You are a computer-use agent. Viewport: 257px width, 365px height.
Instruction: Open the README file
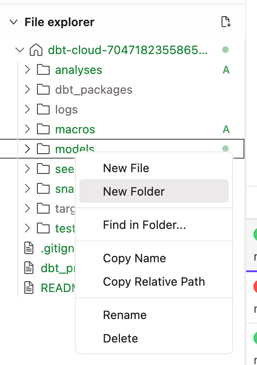[x=58, y=288]
